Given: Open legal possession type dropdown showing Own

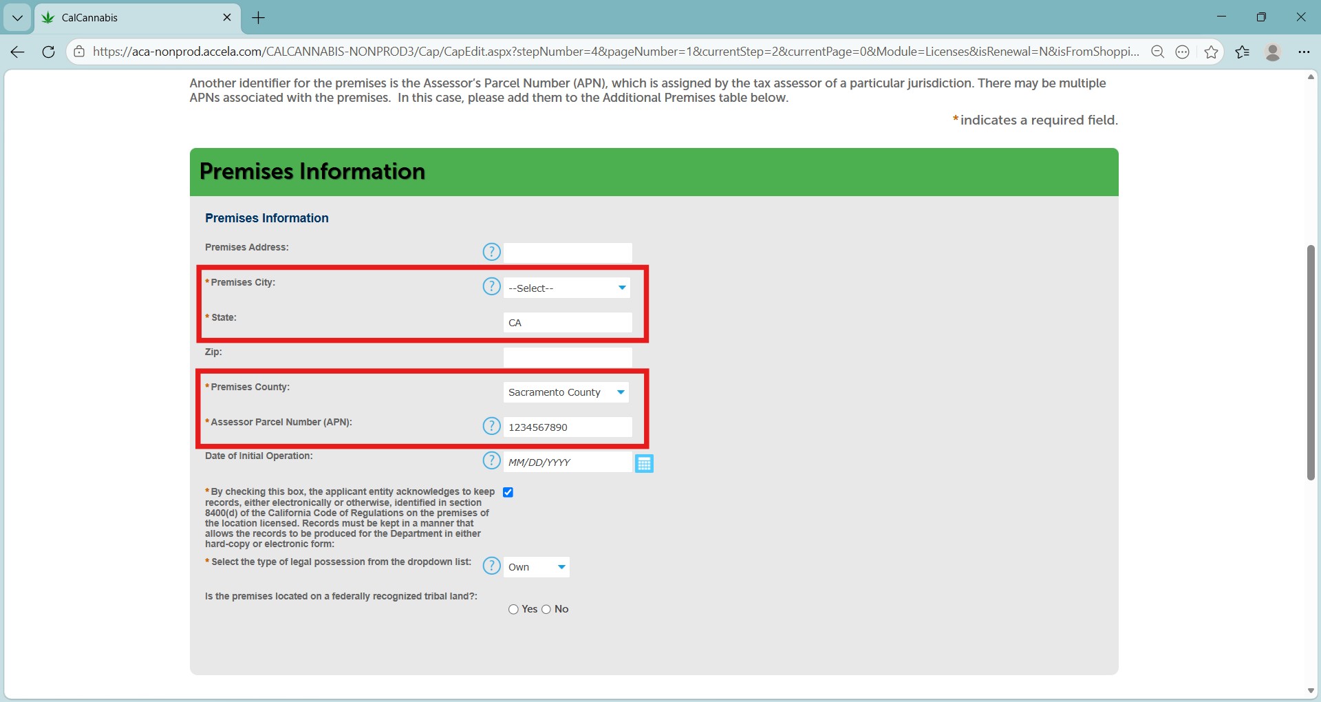Looking at the screenshot, I should pos(537,567).
